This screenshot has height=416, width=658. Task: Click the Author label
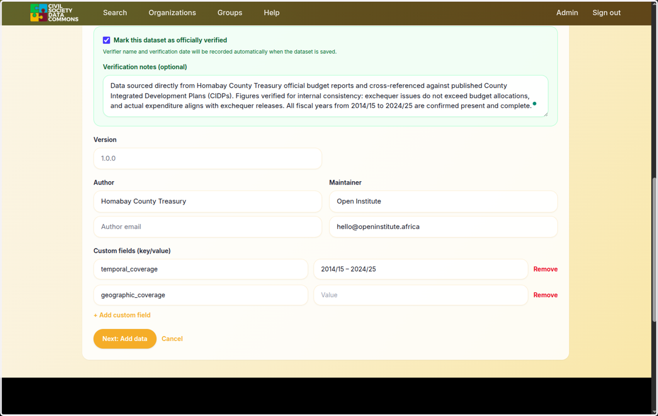104,182
